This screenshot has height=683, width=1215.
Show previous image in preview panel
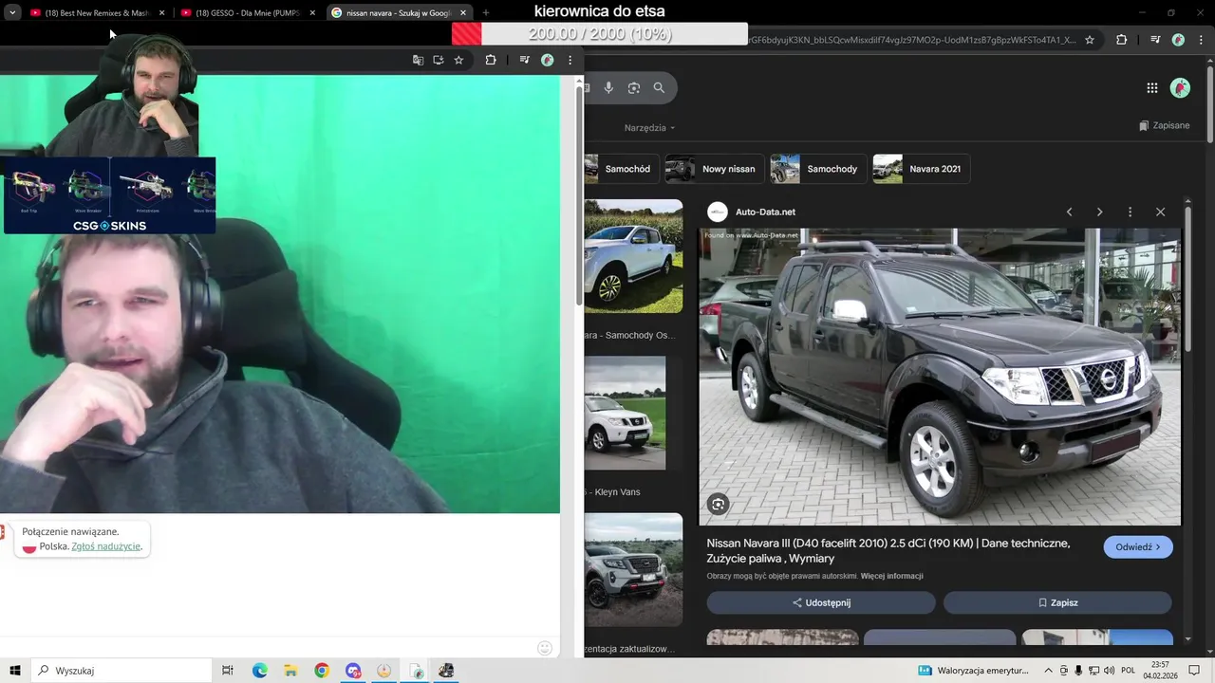1069,212
